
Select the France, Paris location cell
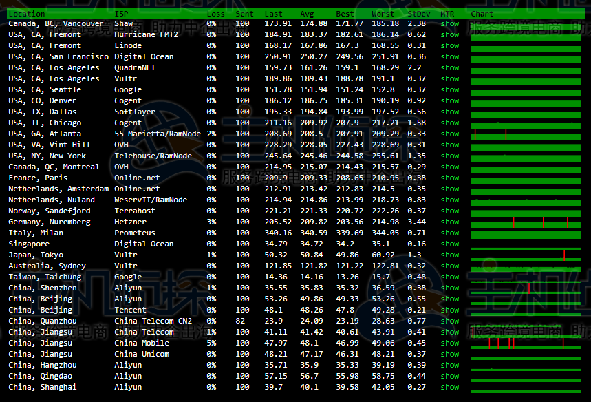click(38, 178)
